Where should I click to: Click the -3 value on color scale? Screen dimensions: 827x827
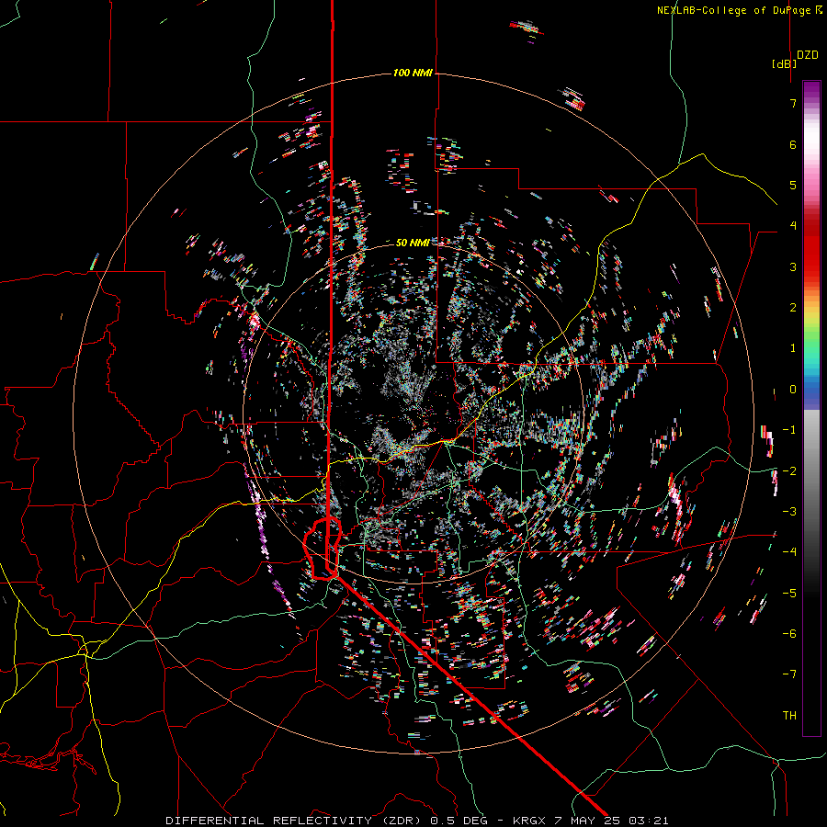click(x=789, y=512)
